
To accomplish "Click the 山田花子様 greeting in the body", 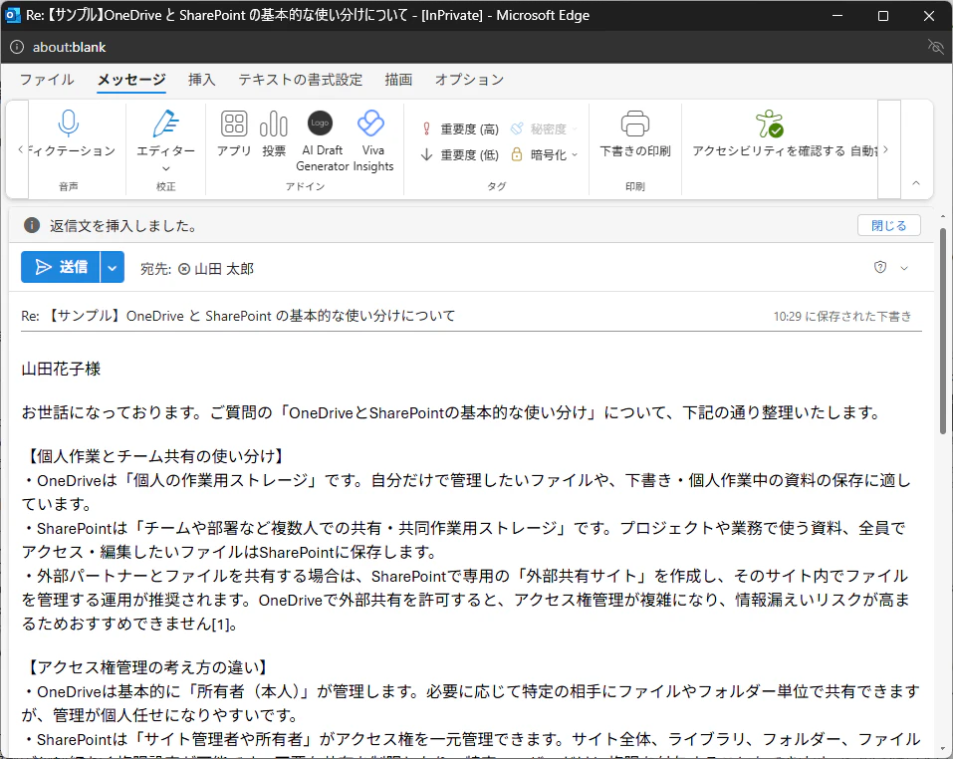I will point(61,369).
